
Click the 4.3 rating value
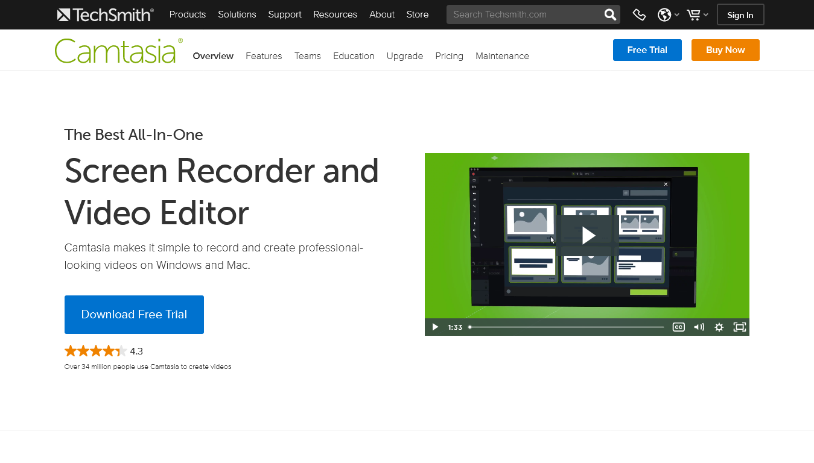tap(136, 351)
